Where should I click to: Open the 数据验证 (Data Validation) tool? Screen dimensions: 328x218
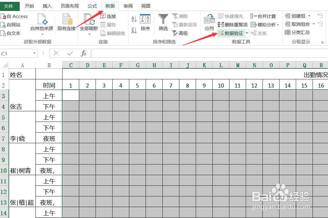click(231, 33)
